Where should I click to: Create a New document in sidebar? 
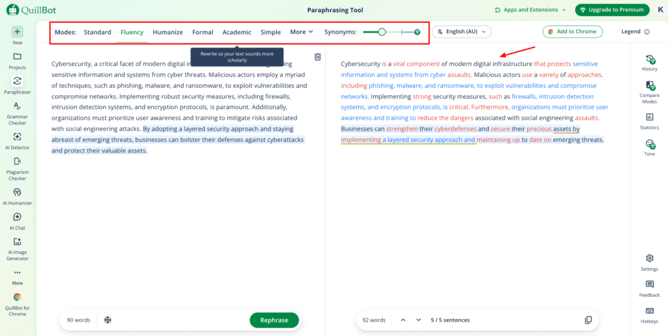18,35
